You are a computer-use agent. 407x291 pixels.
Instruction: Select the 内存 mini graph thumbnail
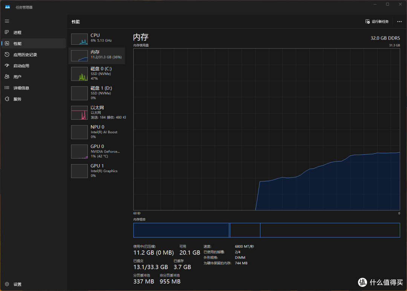[x=80, y=56]
